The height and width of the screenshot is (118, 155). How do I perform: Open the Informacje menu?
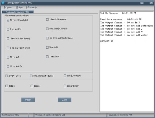click(31, 7)
